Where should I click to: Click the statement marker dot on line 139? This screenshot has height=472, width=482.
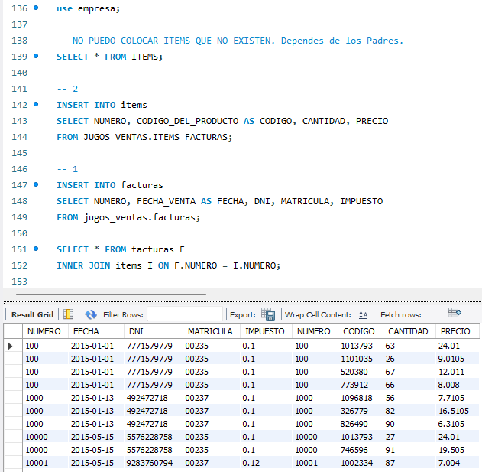pos(36,56)
